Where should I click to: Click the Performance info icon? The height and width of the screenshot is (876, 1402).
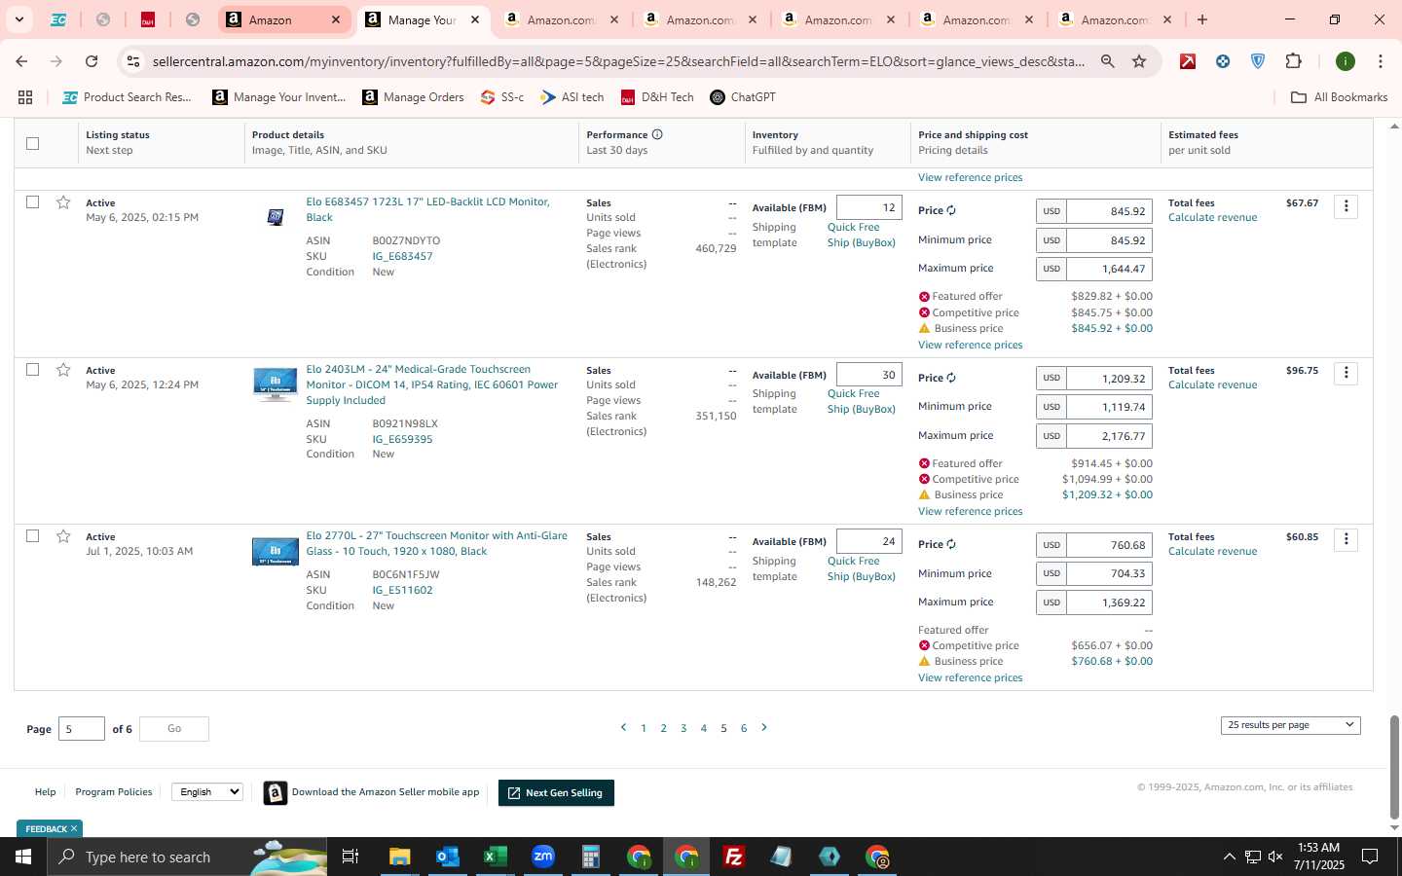(657, 134)
